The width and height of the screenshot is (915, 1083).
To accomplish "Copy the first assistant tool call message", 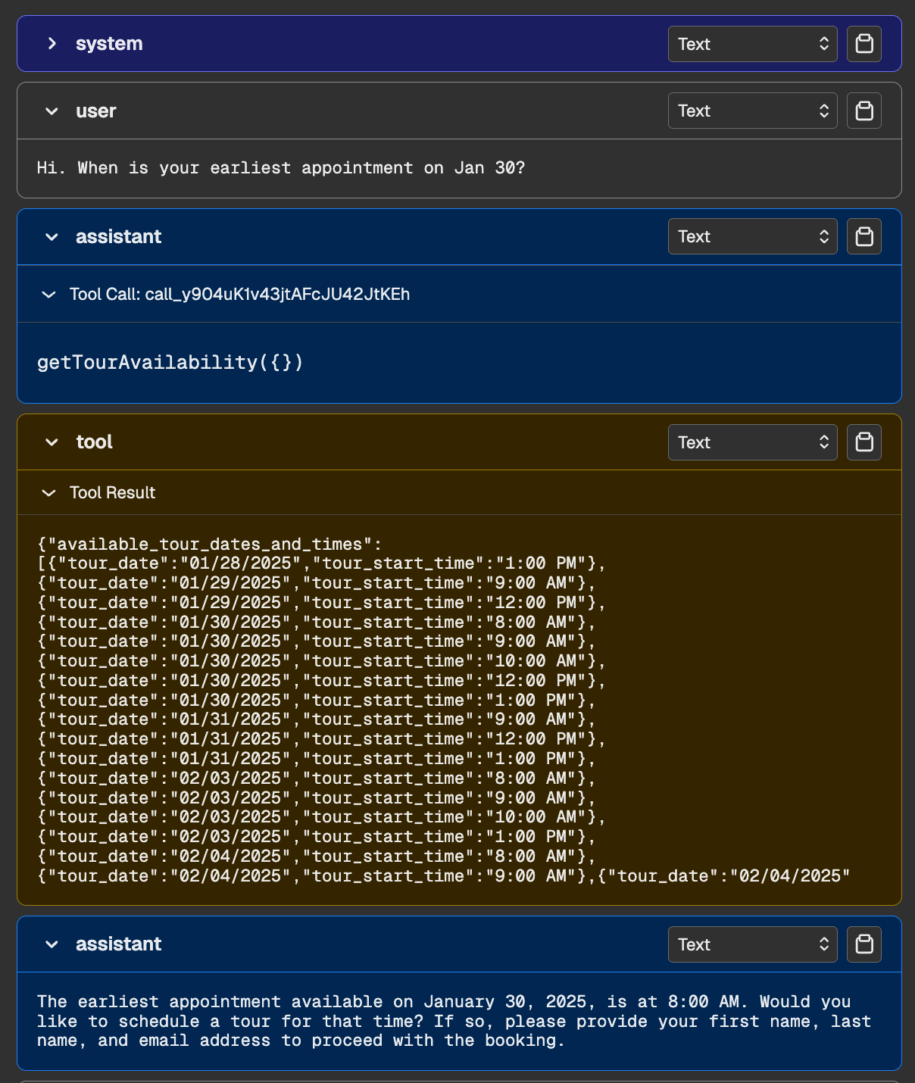I will 863,236.
